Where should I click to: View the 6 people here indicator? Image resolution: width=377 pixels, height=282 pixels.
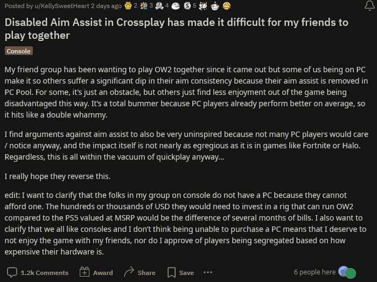coord(315,272)
